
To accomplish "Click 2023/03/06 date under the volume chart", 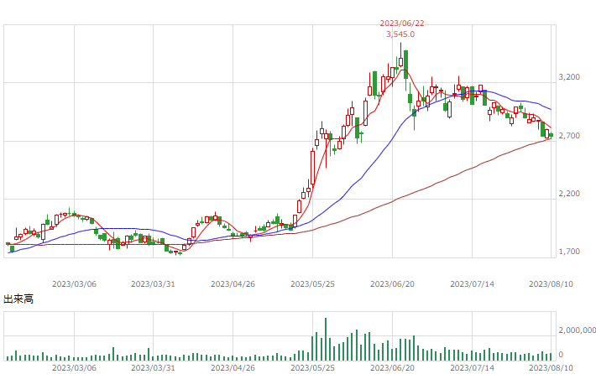I will [x=74, y=368].
